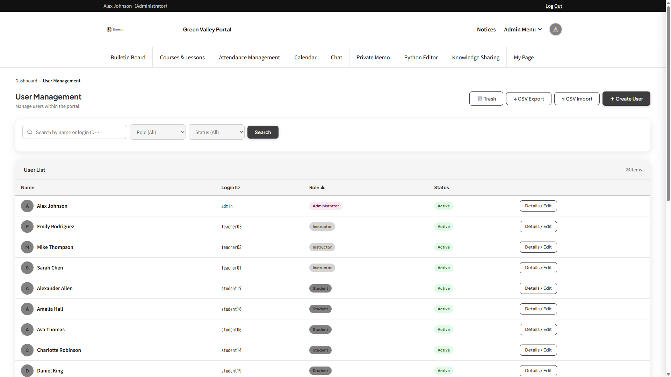Click the Log Out link
Image resolution: width=671 pixels, height=377 pixels.
coord(554,6)
